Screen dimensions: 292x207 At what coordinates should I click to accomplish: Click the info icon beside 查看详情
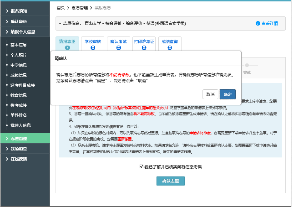click(258, 24)
